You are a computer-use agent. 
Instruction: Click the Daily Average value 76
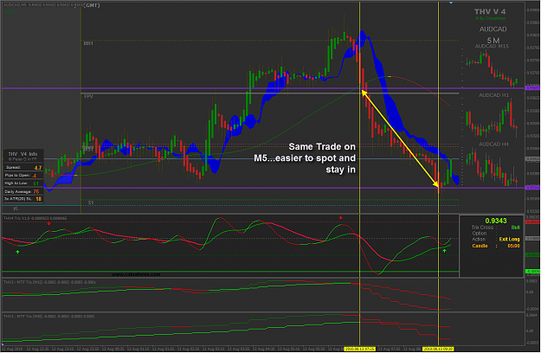(36, 191)
